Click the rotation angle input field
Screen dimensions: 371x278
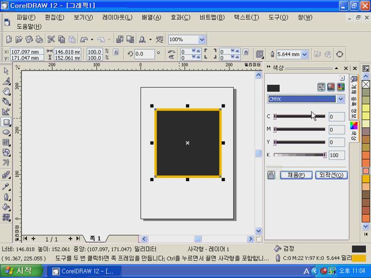145,54
